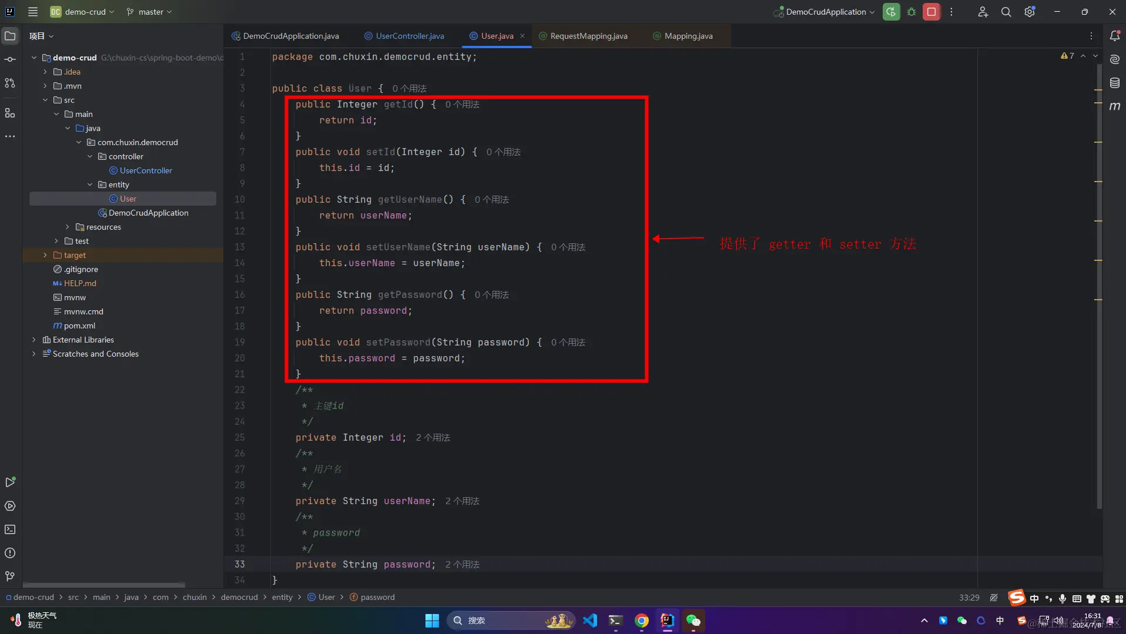The width and height of the screenshot is (1126, 634).
Task: Open the Commit tool window icon
Action: tap(10, 59)
